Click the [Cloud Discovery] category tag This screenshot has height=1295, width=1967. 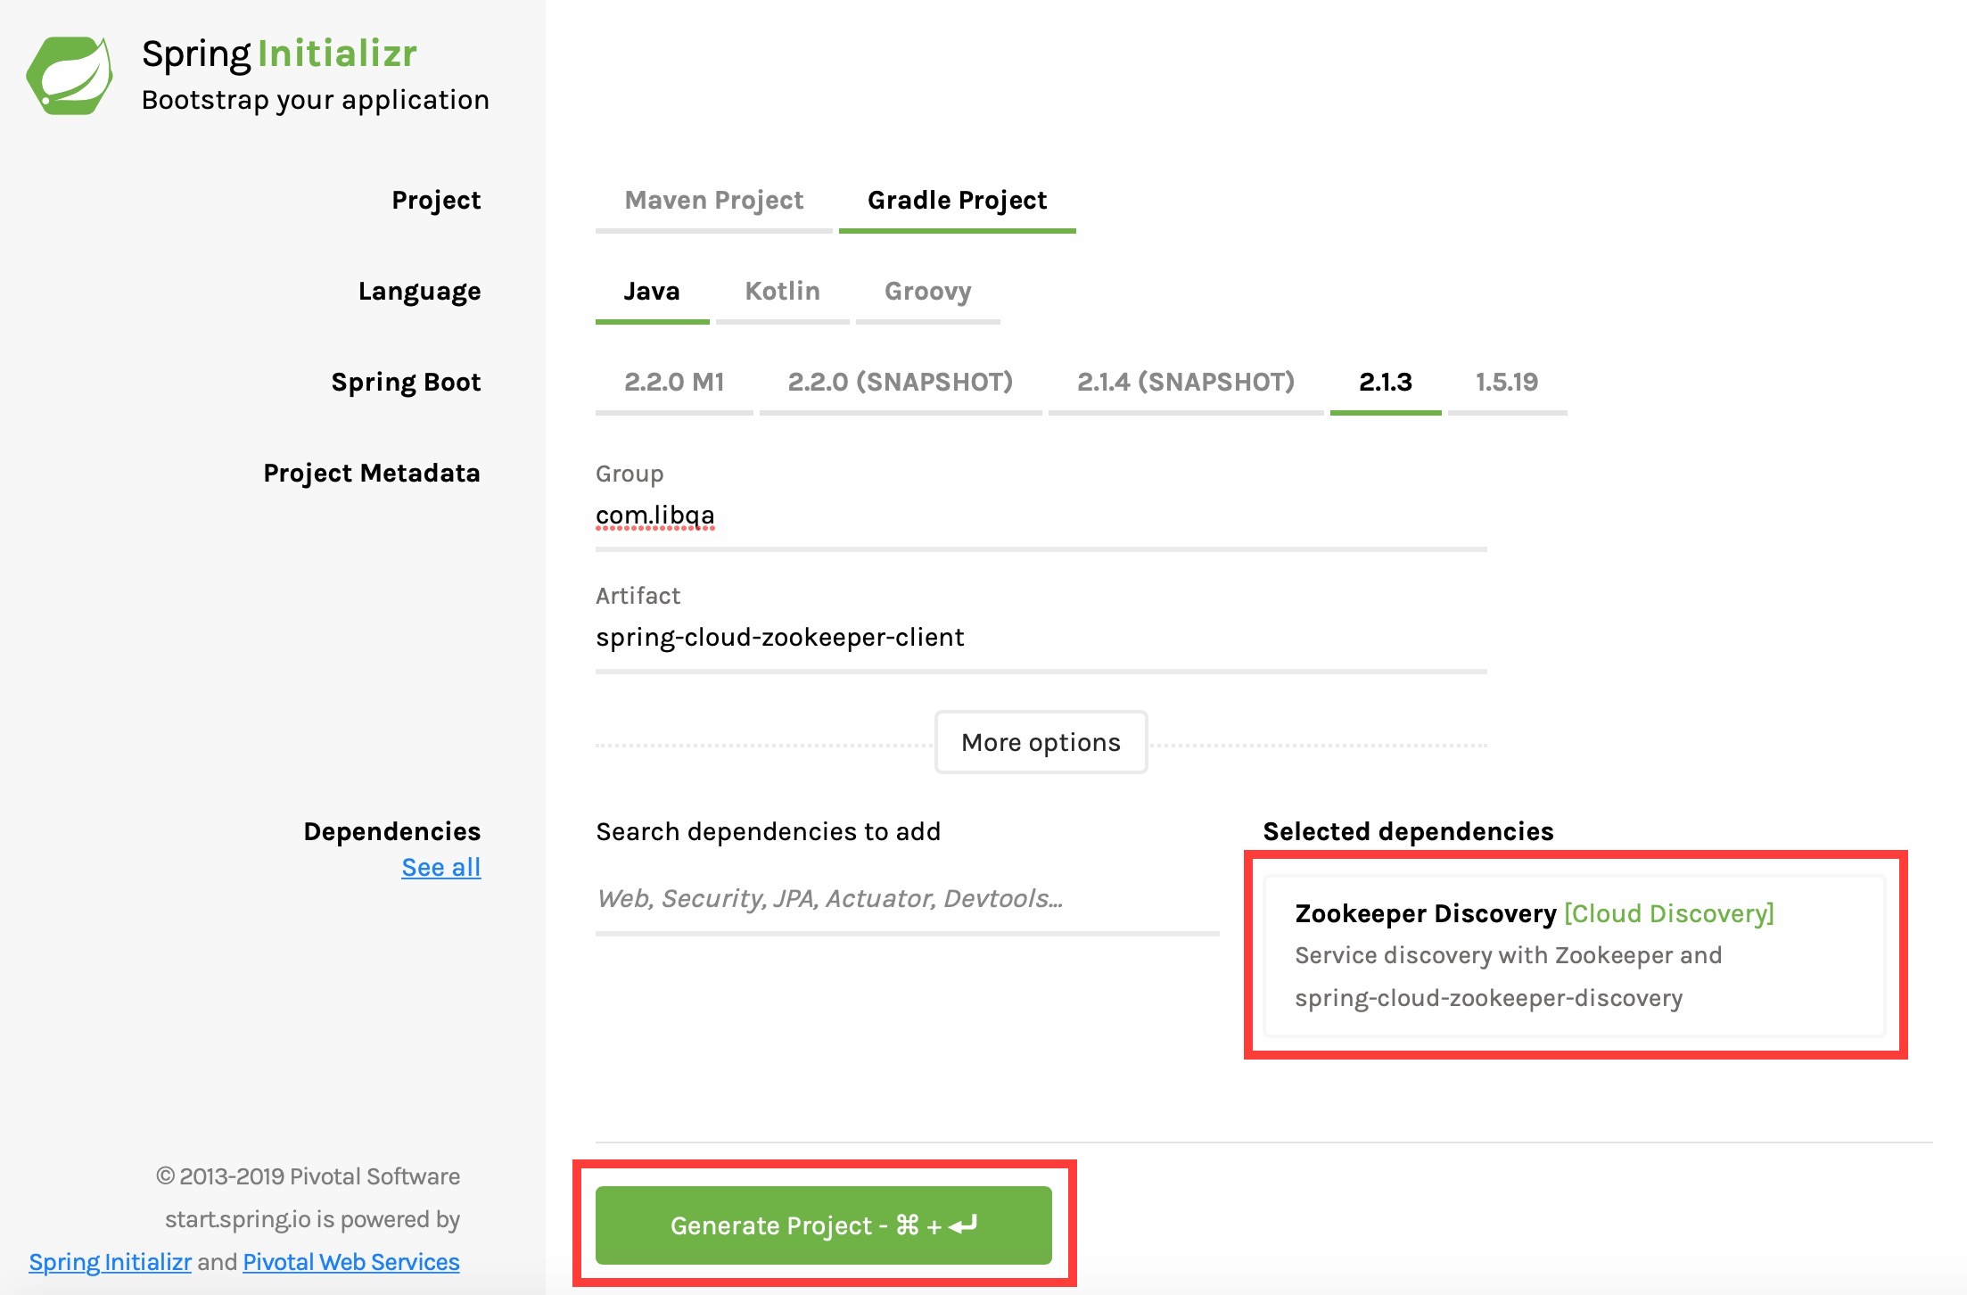point(1669,914)
